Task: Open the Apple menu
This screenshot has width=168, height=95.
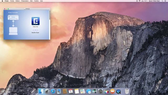Action: tap(2, 1)
